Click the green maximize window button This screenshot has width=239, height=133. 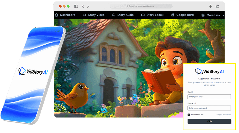(x=68, y=6)
